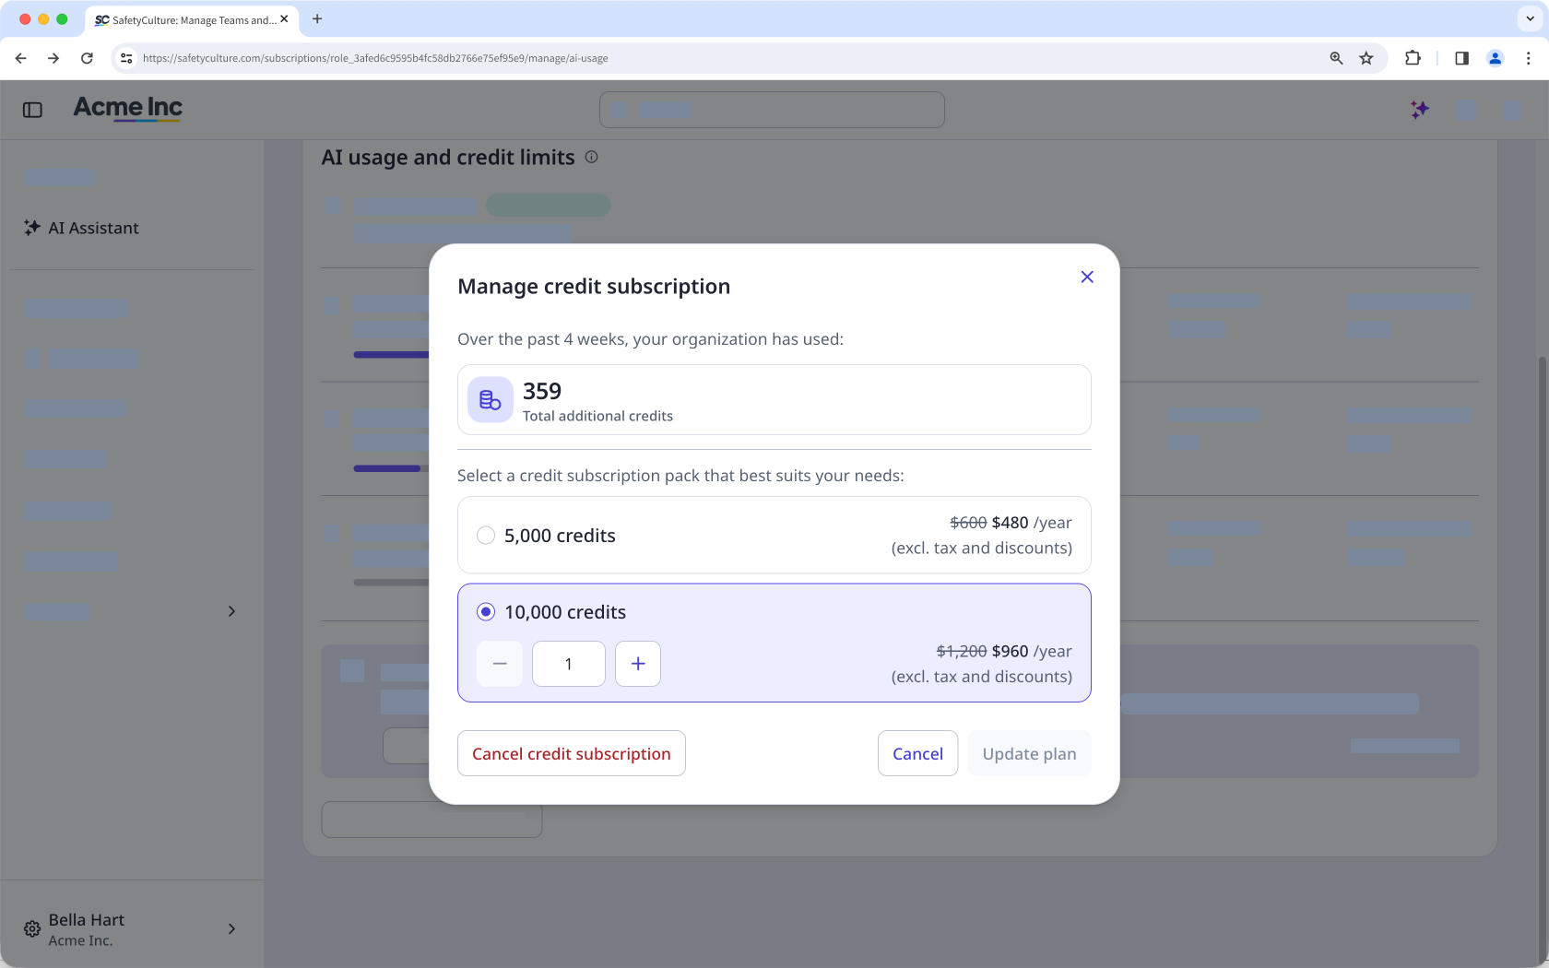Select the SafetyCulture: Manage Teams tab
This screenshot has width=1549, height=968.
pyautogui.click(x=191, y=19)
